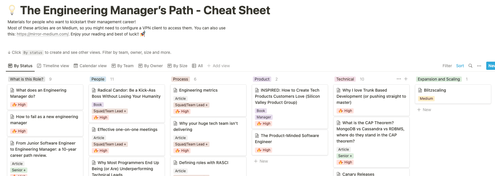Expand views with Add view
The image size is (495, 176).
click(x=218, y=66)
